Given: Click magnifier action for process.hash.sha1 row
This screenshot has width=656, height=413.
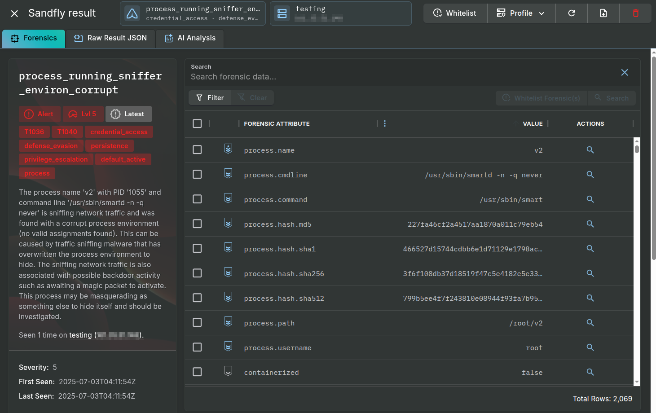Looking at the screenshot, I should [x=590, y=249].
